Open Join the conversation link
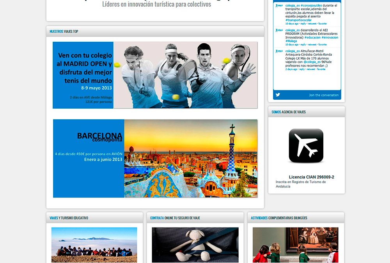 [x=324, y=95]
